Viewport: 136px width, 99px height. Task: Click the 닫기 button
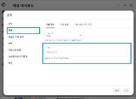click(x=117, y=91)
